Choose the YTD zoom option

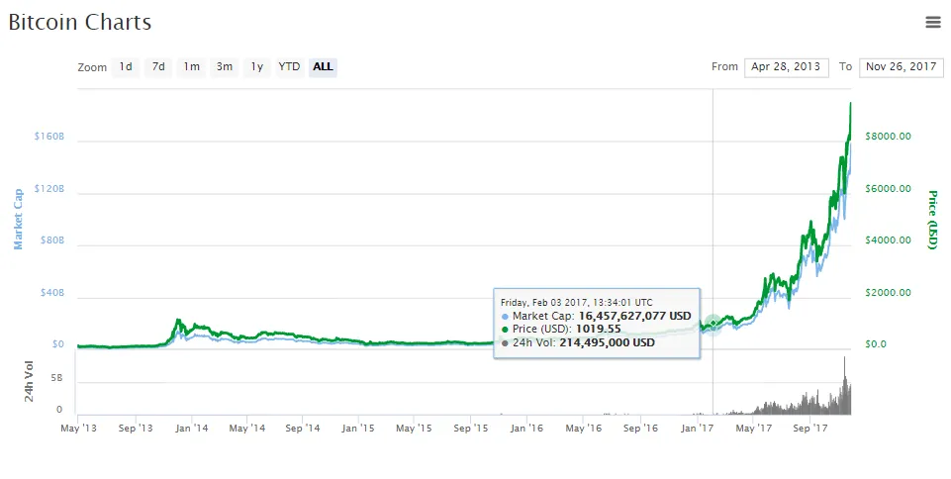[289, 66]
